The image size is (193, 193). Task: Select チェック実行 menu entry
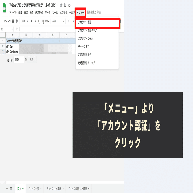click(97, 47)
